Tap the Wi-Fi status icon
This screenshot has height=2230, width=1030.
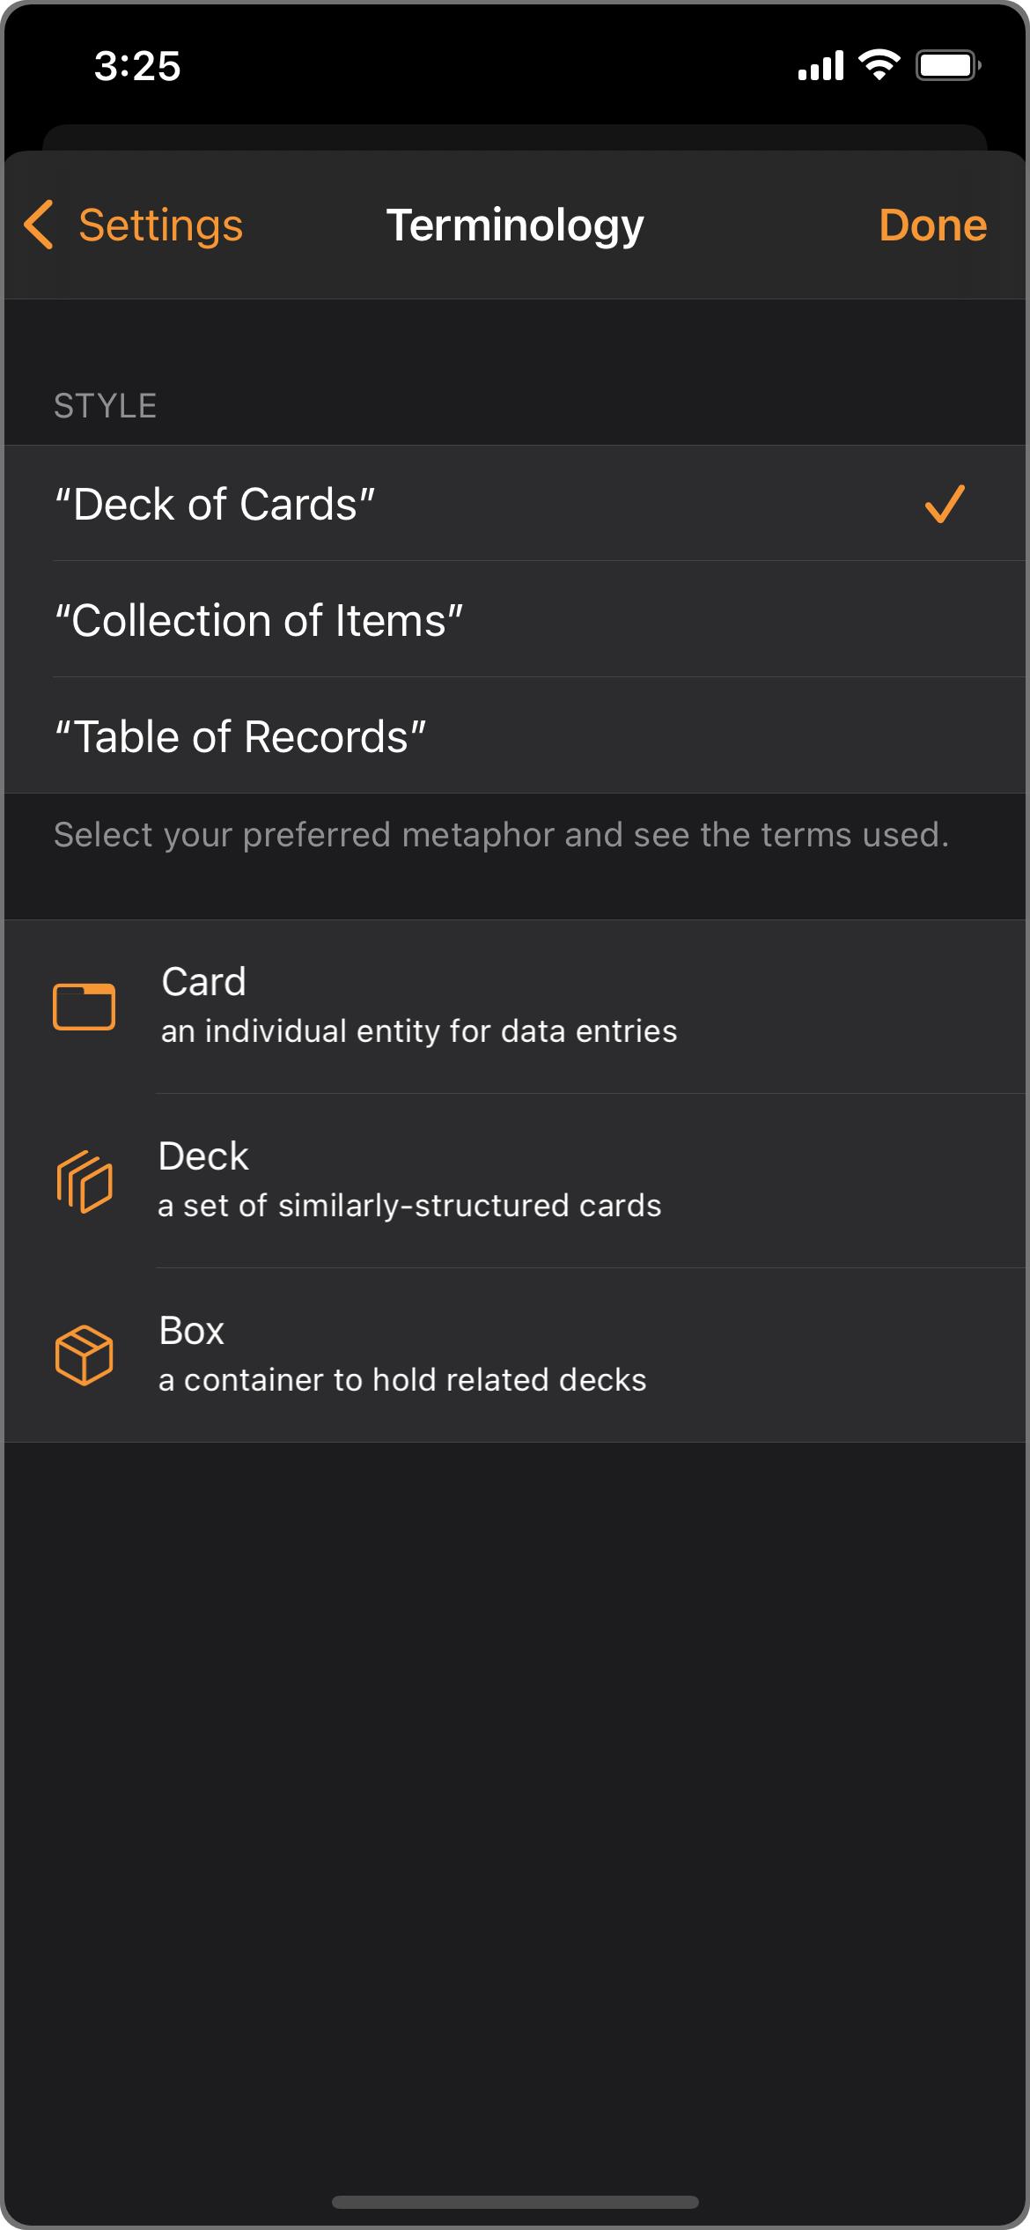click(879, 65)
